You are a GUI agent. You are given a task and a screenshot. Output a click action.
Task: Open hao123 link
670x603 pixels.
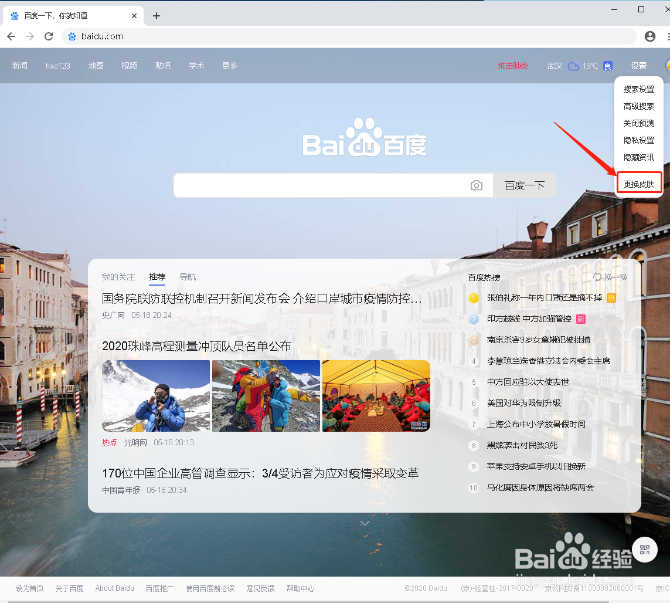coord(57,66)
